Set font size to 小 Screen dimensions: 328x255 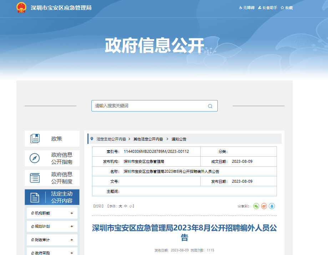[x=131, y=206]
